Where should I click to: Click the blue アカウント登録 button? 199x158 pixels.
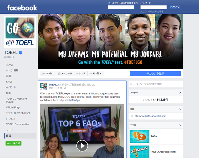155,74
